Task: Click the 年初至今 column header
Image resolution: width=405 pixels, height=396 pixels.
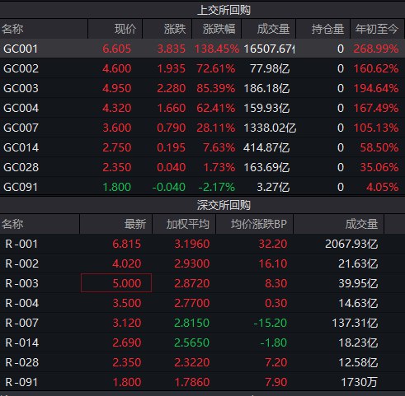Action: pos(377,29)
